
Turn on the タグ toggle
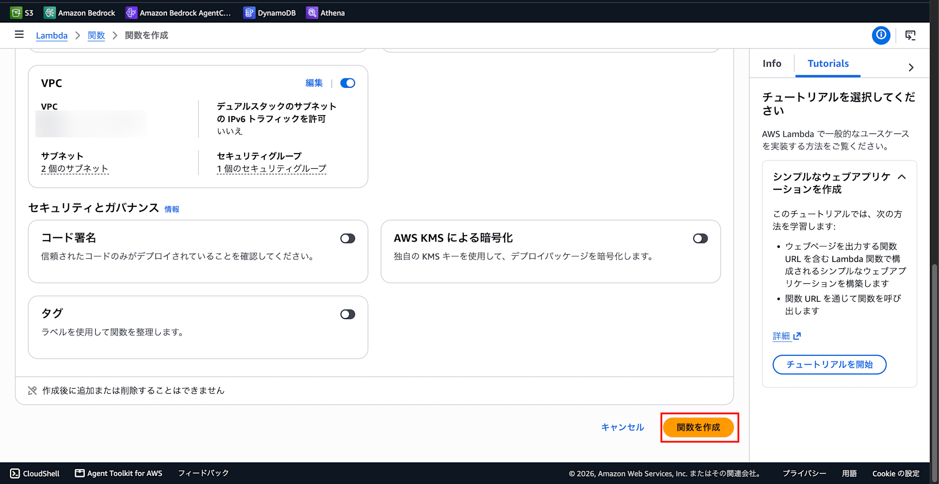(348, 314)
